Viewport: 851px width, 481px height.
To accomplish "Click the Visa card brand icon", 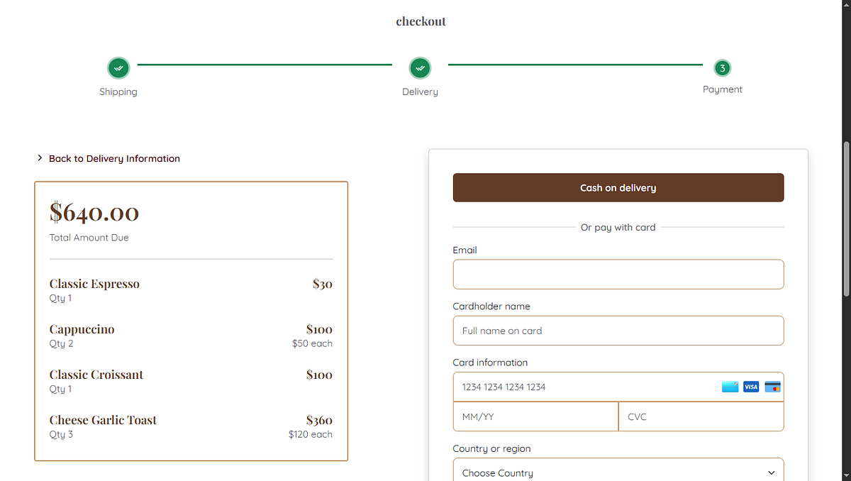I will tap(750, 387).
